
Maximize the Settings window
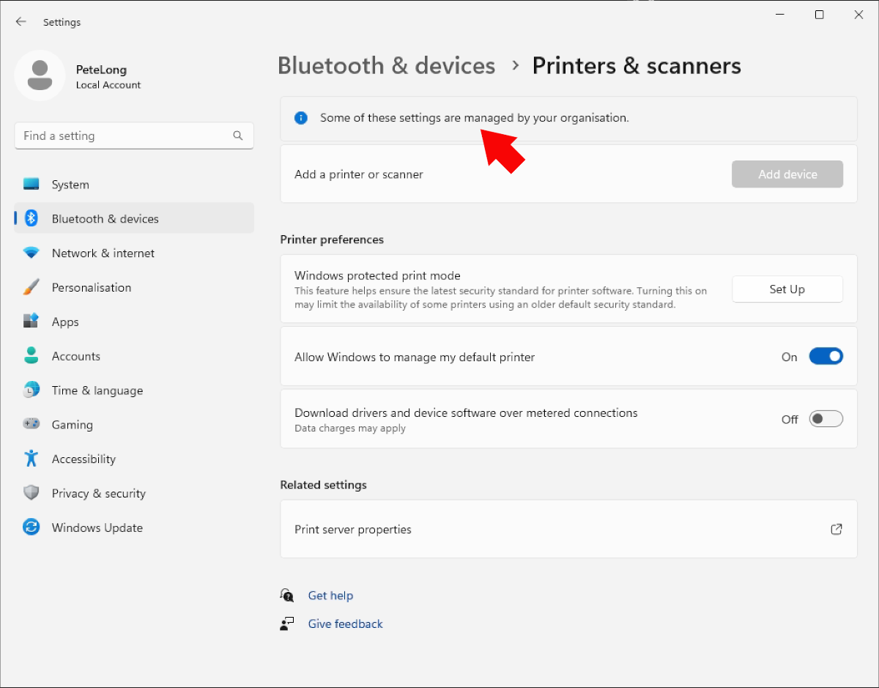pyautogui.click(x=820, y=15)
